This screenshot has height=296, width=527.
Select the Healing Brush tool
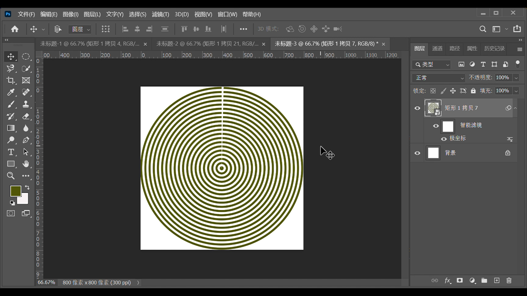click(26, 92)
